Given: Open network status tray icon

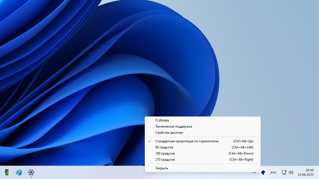Looking at the screenshot, I should [284, 172].
